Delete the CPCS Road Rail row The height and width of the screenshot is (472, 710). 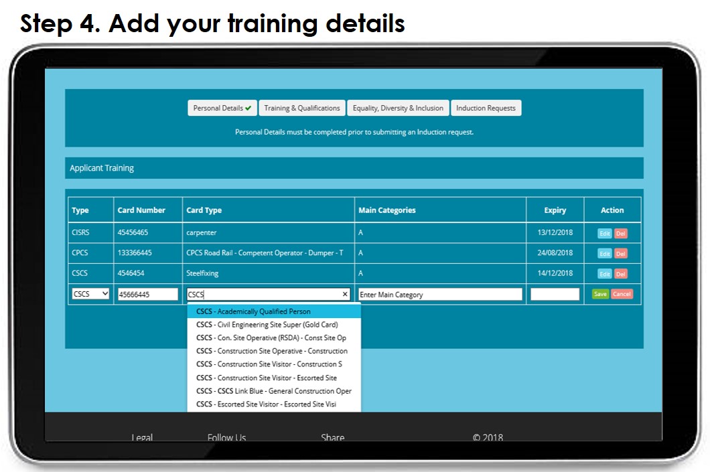(x=621, y=254)
